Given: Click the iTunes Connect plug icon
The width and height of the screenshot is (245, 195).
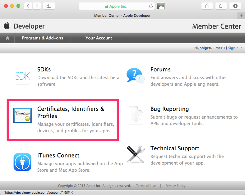Looking at the screenshot, I should 22,162.
